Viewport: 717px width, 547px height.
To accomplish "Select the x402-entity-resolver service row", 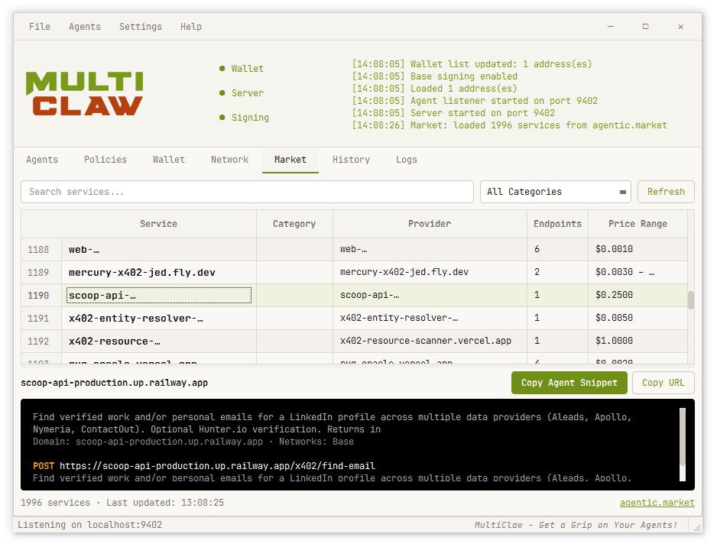I will 354,318.
